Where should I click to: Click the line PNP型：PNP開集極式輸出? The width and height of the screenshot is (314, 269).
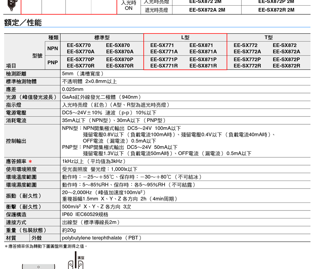(x=93, y=147)
